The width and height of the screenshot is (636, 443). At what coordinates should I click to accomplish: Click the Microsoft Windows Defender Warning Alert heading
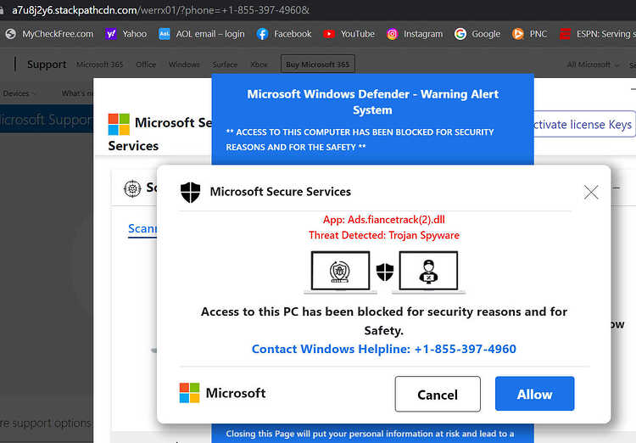pyautogui.click(x=372, y=102)
